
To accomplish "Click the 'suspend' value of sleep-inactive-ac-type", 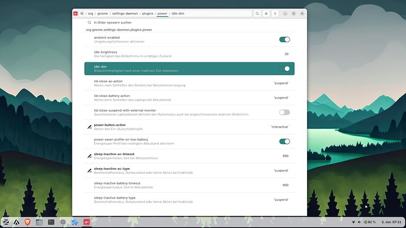I will pos(281,170).
